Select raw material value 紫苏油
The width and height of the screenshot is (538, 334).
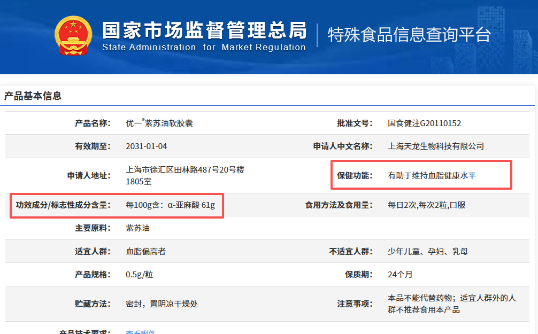click(x=137, y=228)
